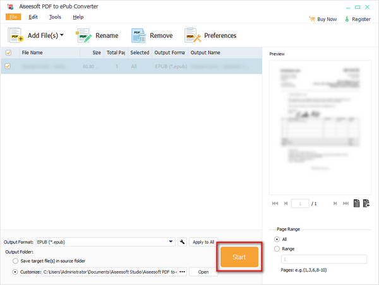Click the single page document icon
Viewport: 379px width, 285px height.
coord(356,203)
